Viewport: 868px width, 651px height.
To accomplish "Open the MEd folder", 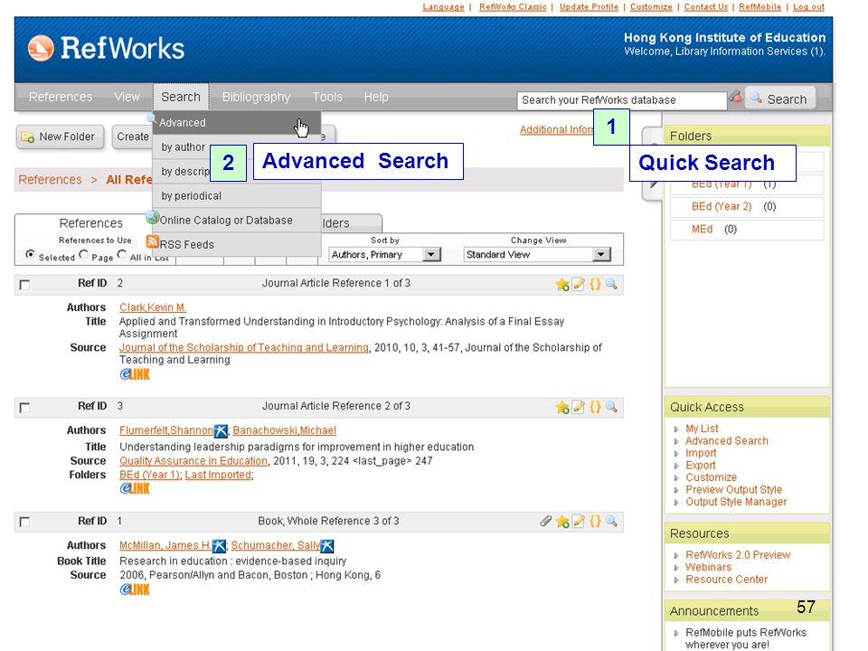I will point(702,229).
